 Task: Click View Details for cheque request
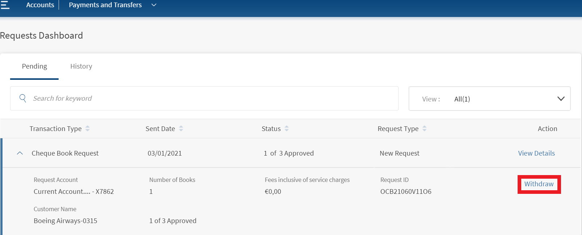pyautogui.click(x=536, y=153)
